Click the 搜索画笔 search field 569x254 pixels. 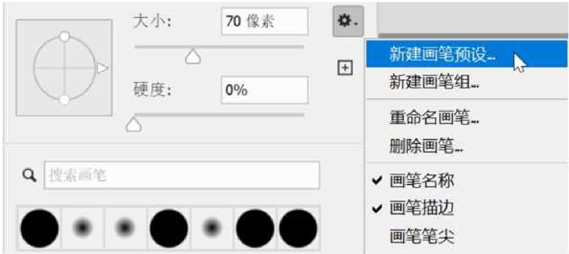coord(182,175)
